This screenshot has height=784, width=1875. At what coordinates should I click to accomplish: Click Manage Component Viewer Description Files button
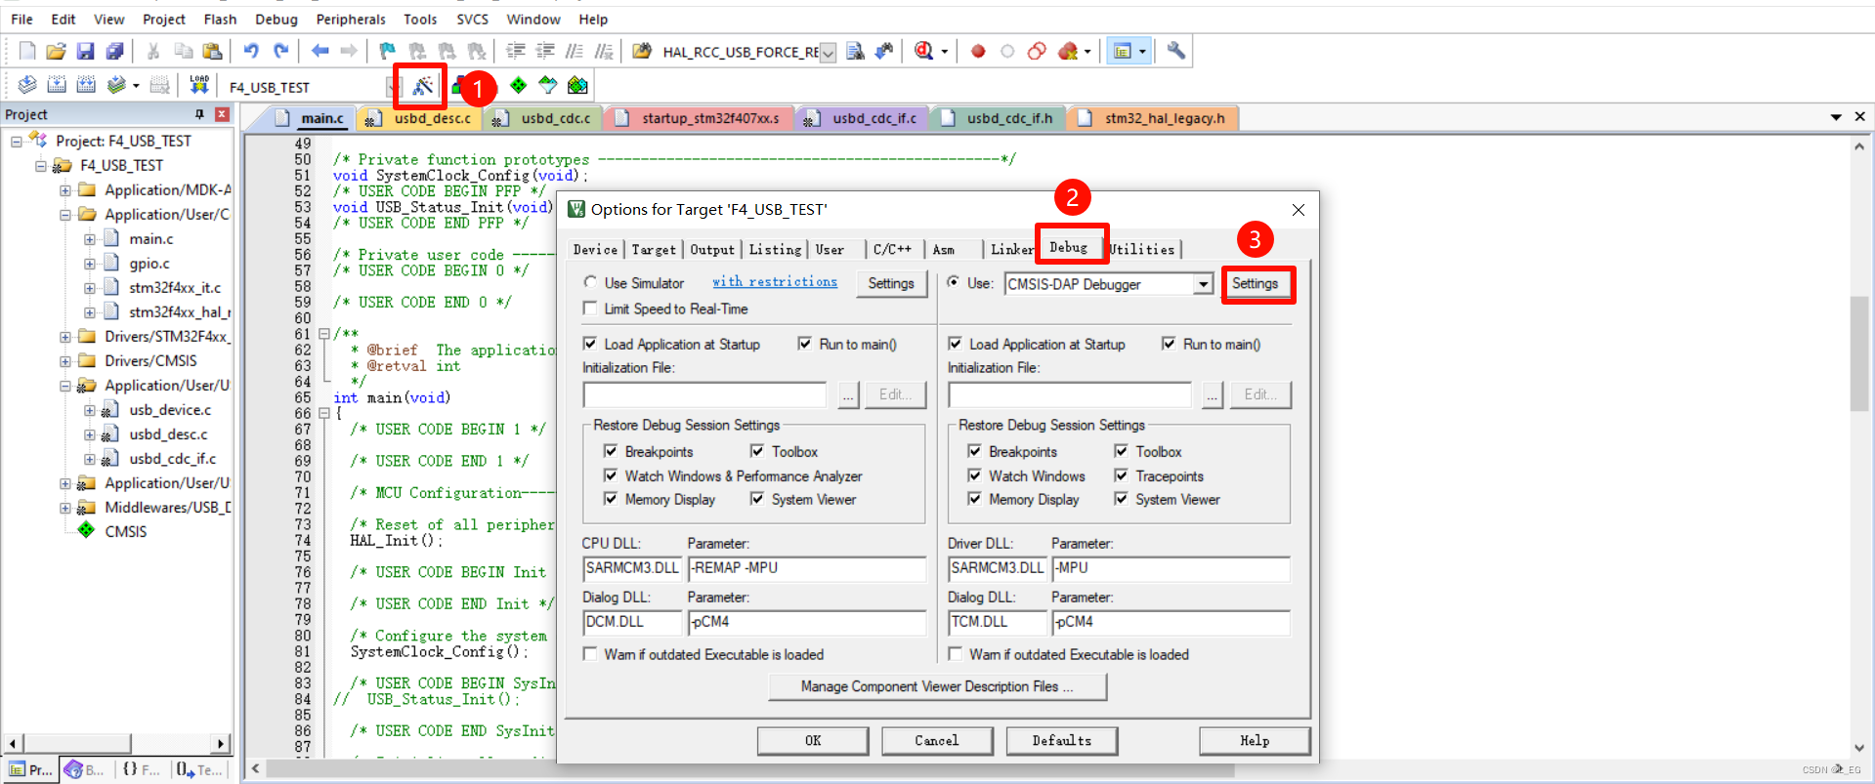[938, 686]
